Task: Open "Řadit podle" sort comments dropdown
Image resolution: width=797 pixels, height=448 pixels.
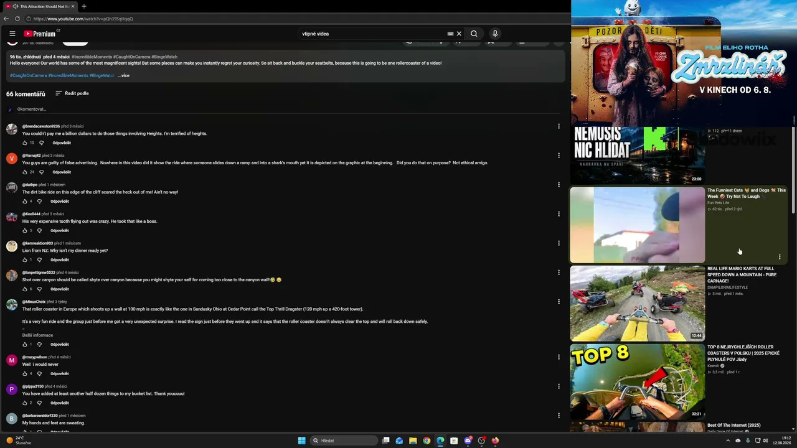Action: coord(72,93)
